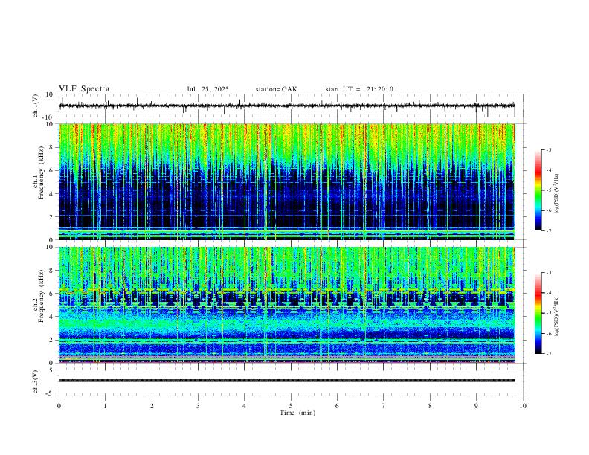Click the "-5" tick on ch.3(V) axis

pyautogui.click(x=51, y=393)
